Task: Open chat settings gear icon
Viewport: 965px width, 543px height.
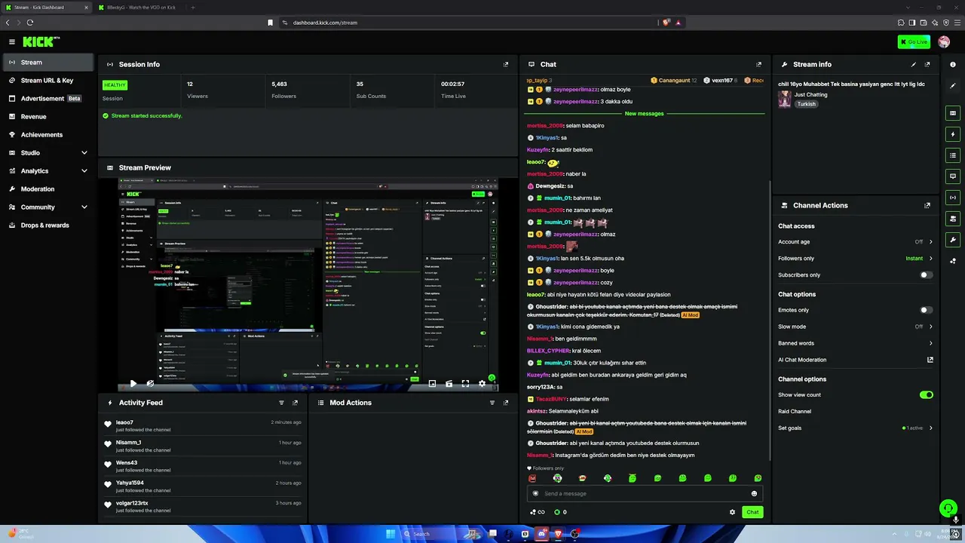Action: (732, 512)
